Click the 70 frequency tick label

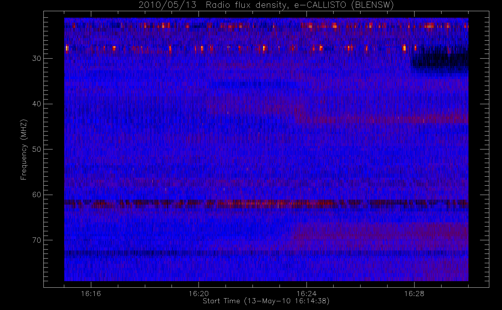37,240
